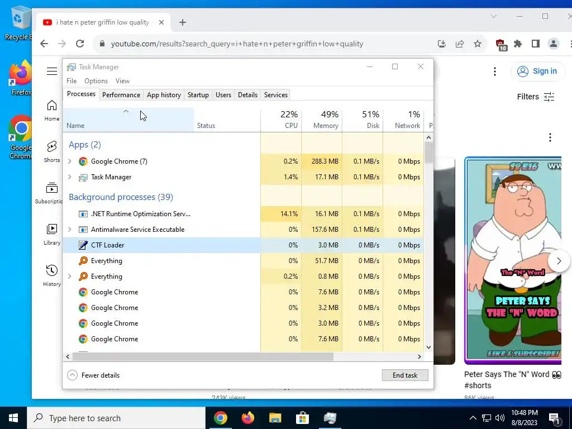The height and width of the screenshot is (429, 572).
Task: Switch to the Details tab
Action: click(247, 95)
